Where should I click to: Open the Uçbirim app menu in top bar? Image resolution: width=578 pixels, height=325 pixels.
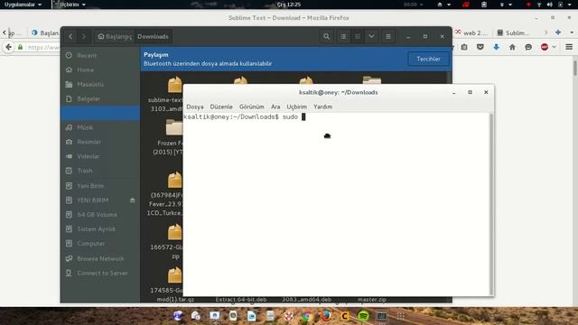[70, 5]
